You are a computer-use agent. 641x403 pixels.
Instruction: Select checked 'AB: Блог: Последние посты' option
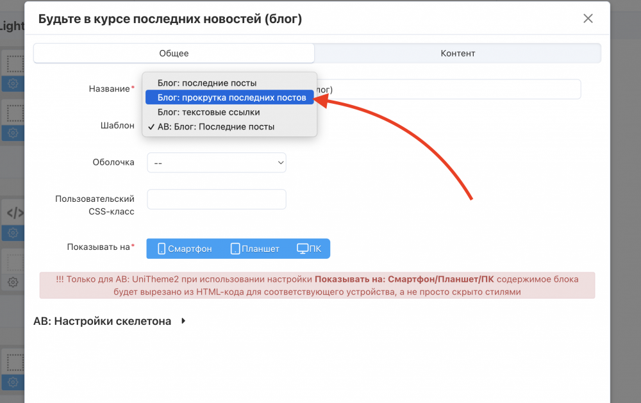point(215,127)
